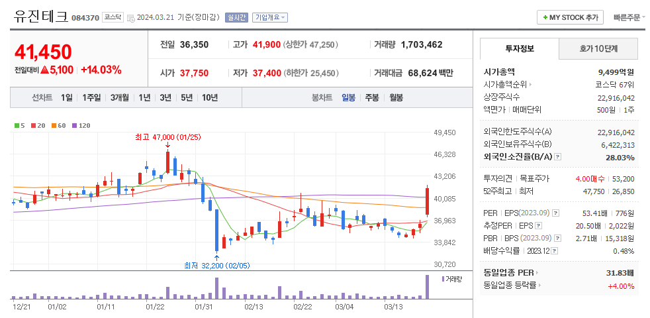Click the red up-triangle beside 5,100
650x318 pixels.
click(44, 70)
